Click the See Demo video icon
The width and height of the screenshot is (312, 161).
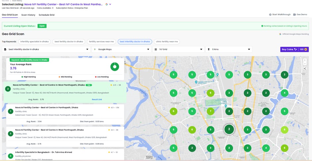294,15
